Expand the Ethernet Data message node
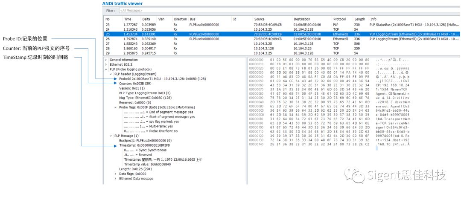461x197 pixels. [116, 179]
